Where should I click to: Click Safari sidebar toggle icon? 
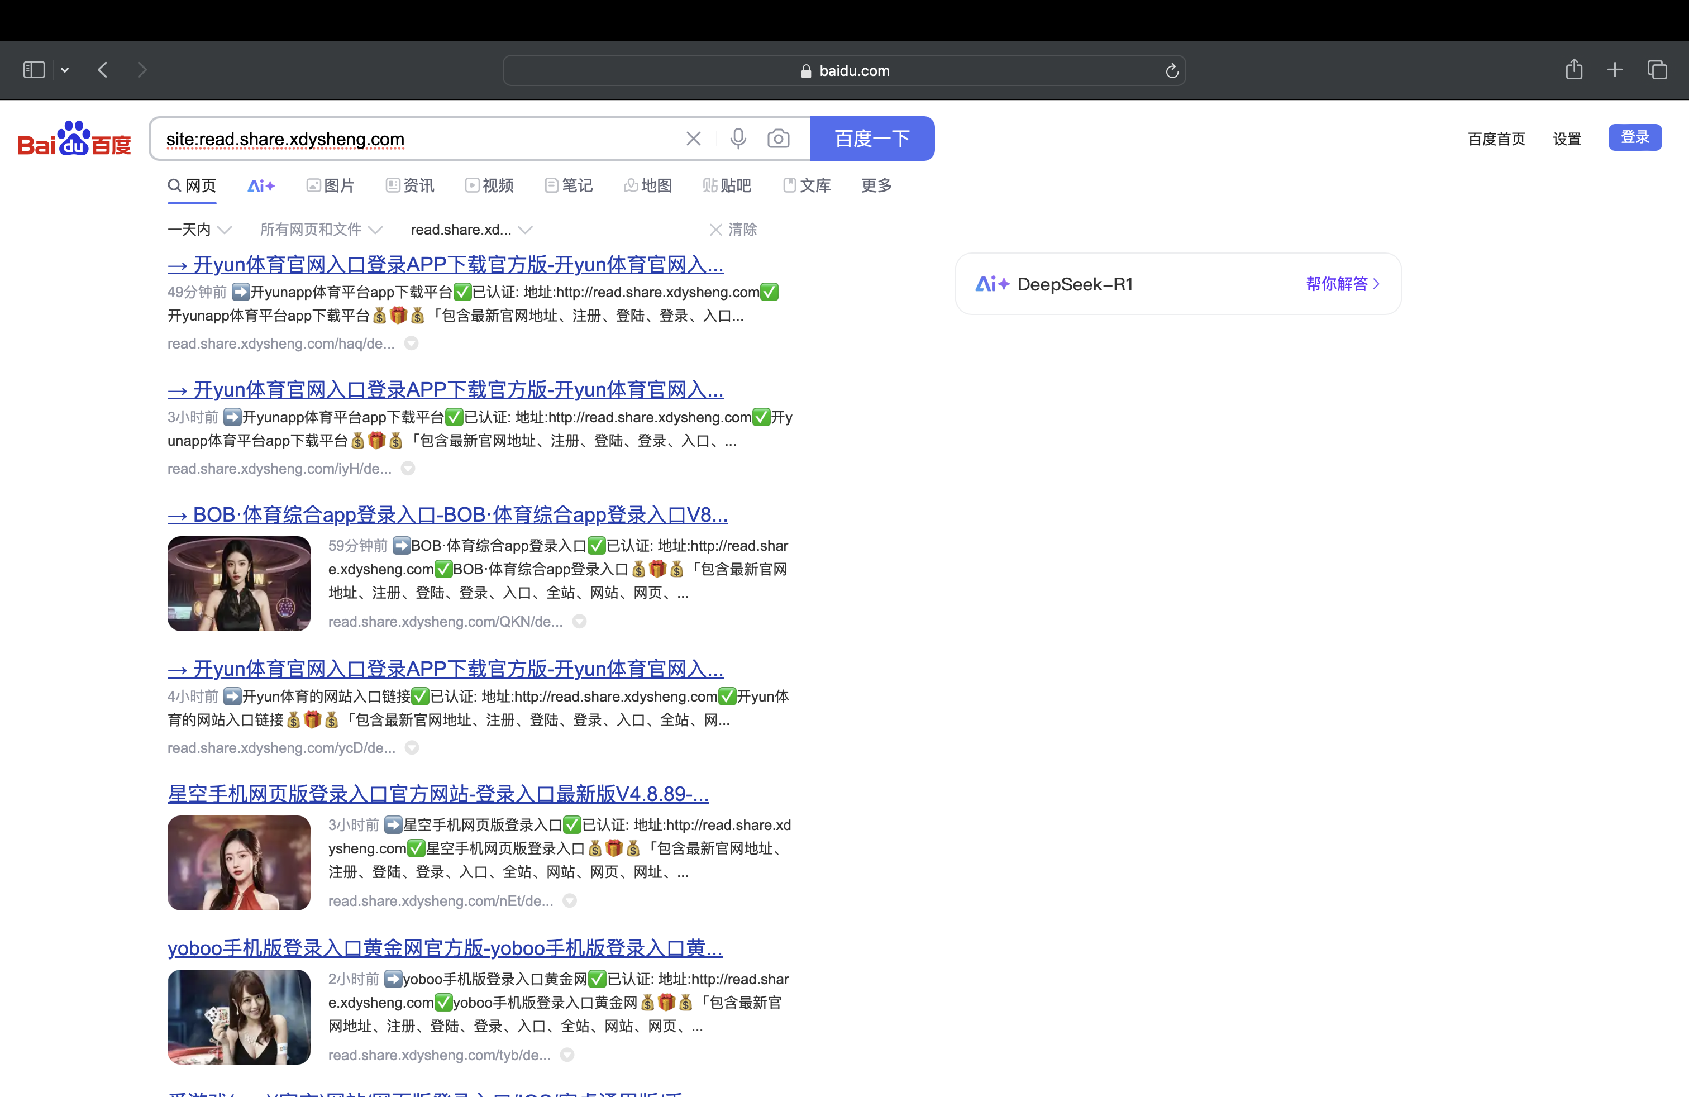(x=34, y=69)
